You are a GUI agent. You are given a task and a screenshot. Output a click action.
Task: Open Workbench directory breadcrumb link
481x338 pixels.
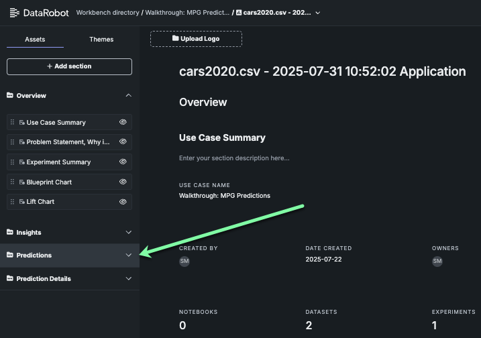(x=107, y=13)
